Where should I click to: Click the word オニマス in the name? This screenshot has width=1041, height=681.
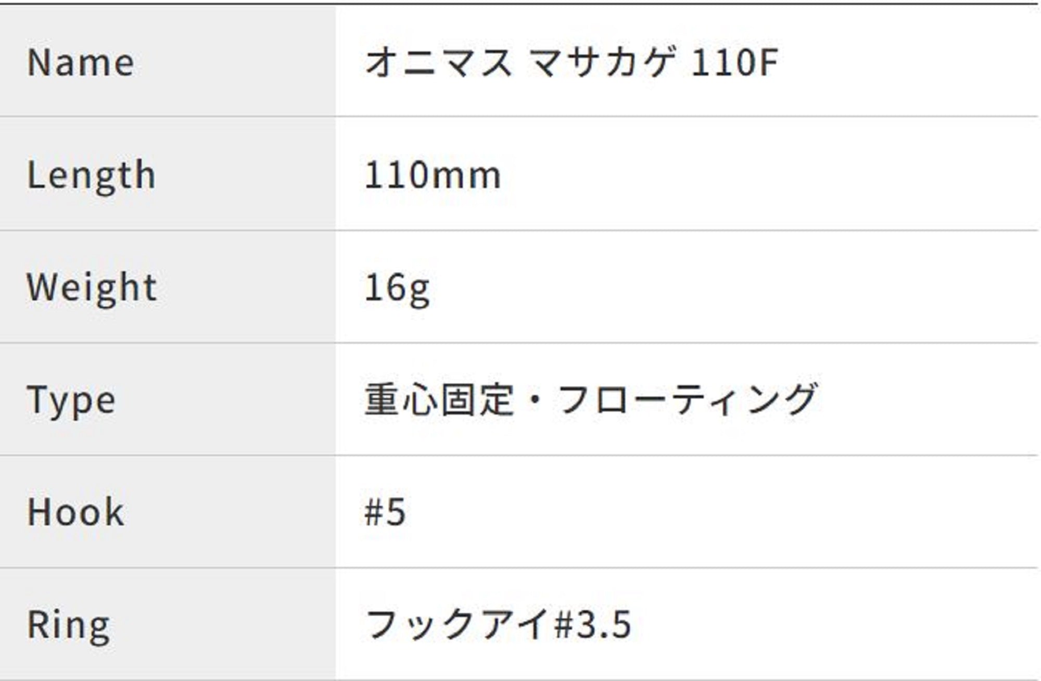pos(438,62)
